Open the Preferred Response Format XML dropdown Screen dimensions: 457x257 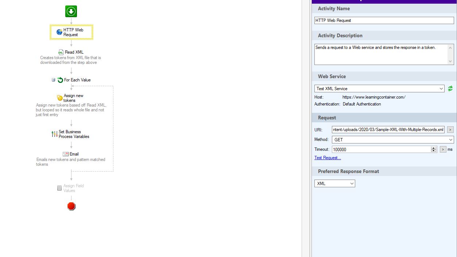352,184
